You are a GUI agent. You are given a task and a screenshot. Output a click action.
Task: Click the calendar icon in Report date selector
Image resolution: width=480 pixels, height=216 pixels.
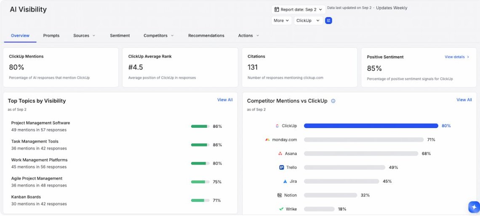pyautogui.click(x=277, y=10)
